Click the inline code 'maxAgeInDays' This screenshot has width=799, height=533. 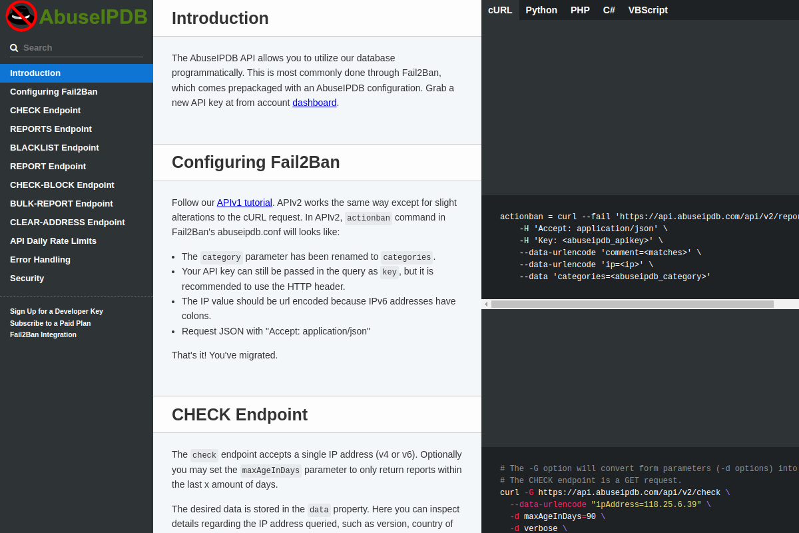(x=271, y=470)
